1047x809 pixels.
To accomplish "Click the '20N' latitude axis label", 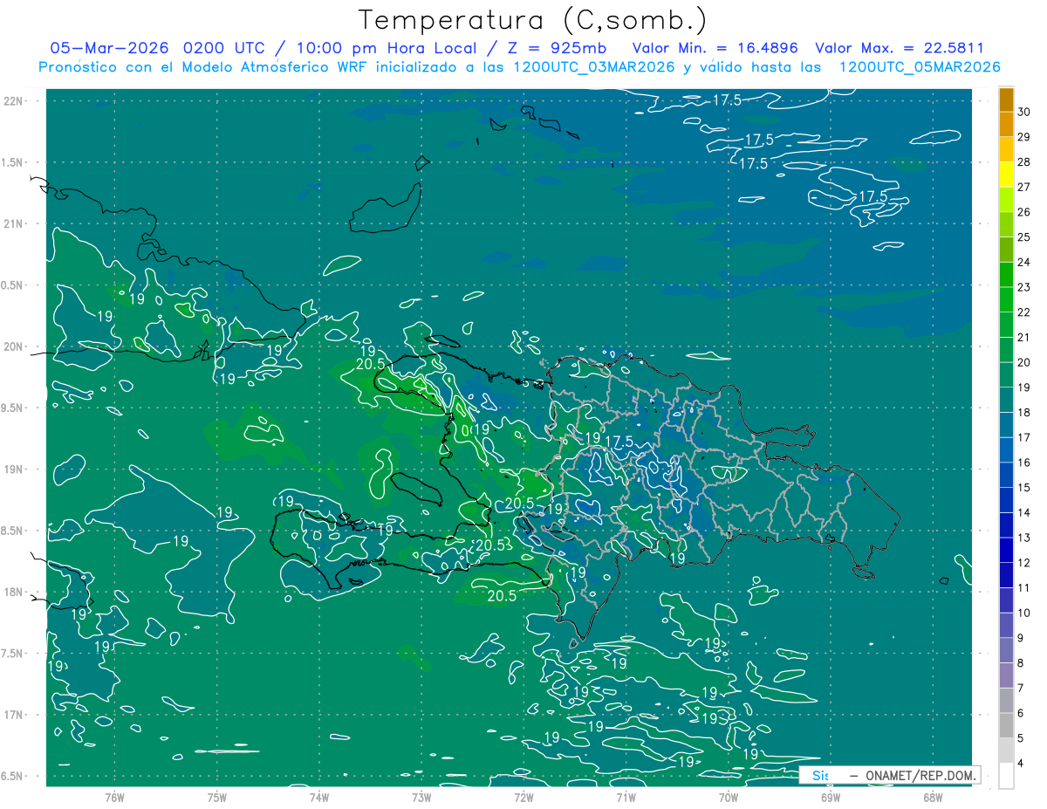I will [x=14, y=346].
